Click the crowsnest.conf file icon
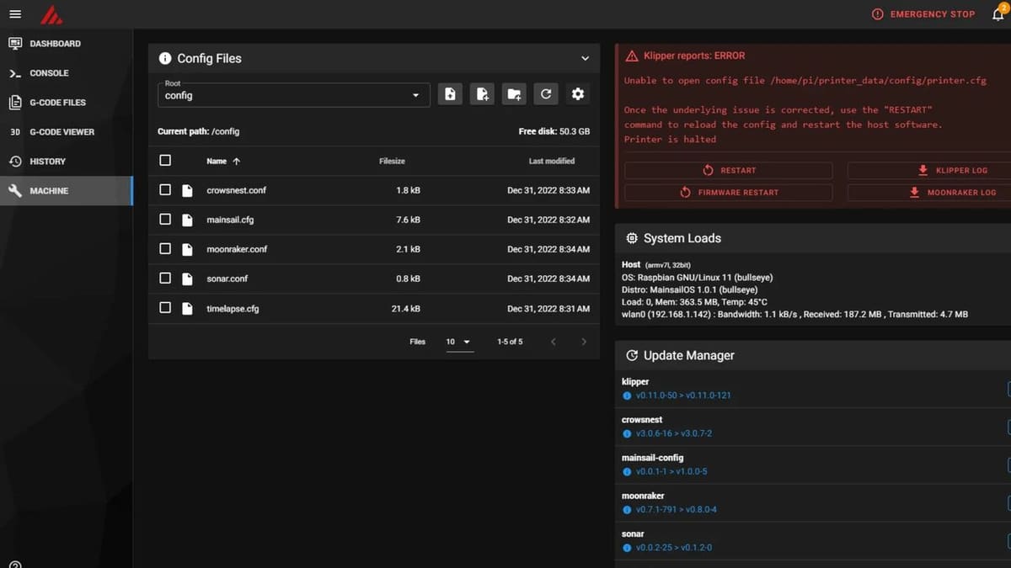 [188, 190]
